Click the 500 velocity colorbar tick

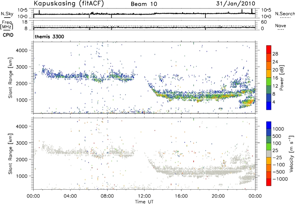tap(277, 136)
